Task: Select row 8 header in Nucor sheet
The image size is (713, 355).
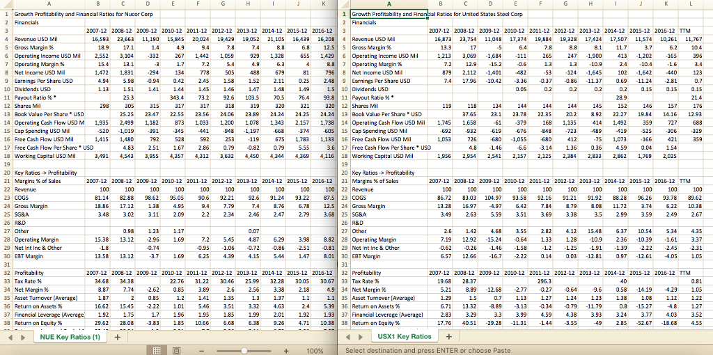Action: 6,72
